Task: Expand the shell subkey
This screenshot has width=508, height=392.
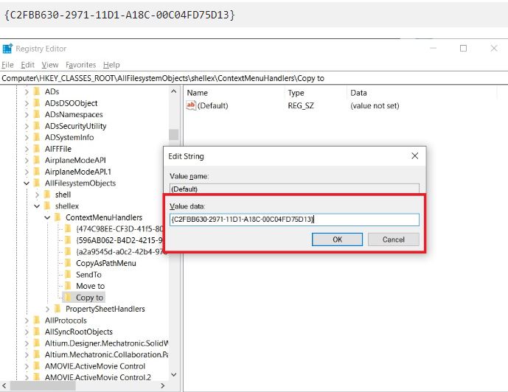Action: pyautogui.click(x=38, y=195)
